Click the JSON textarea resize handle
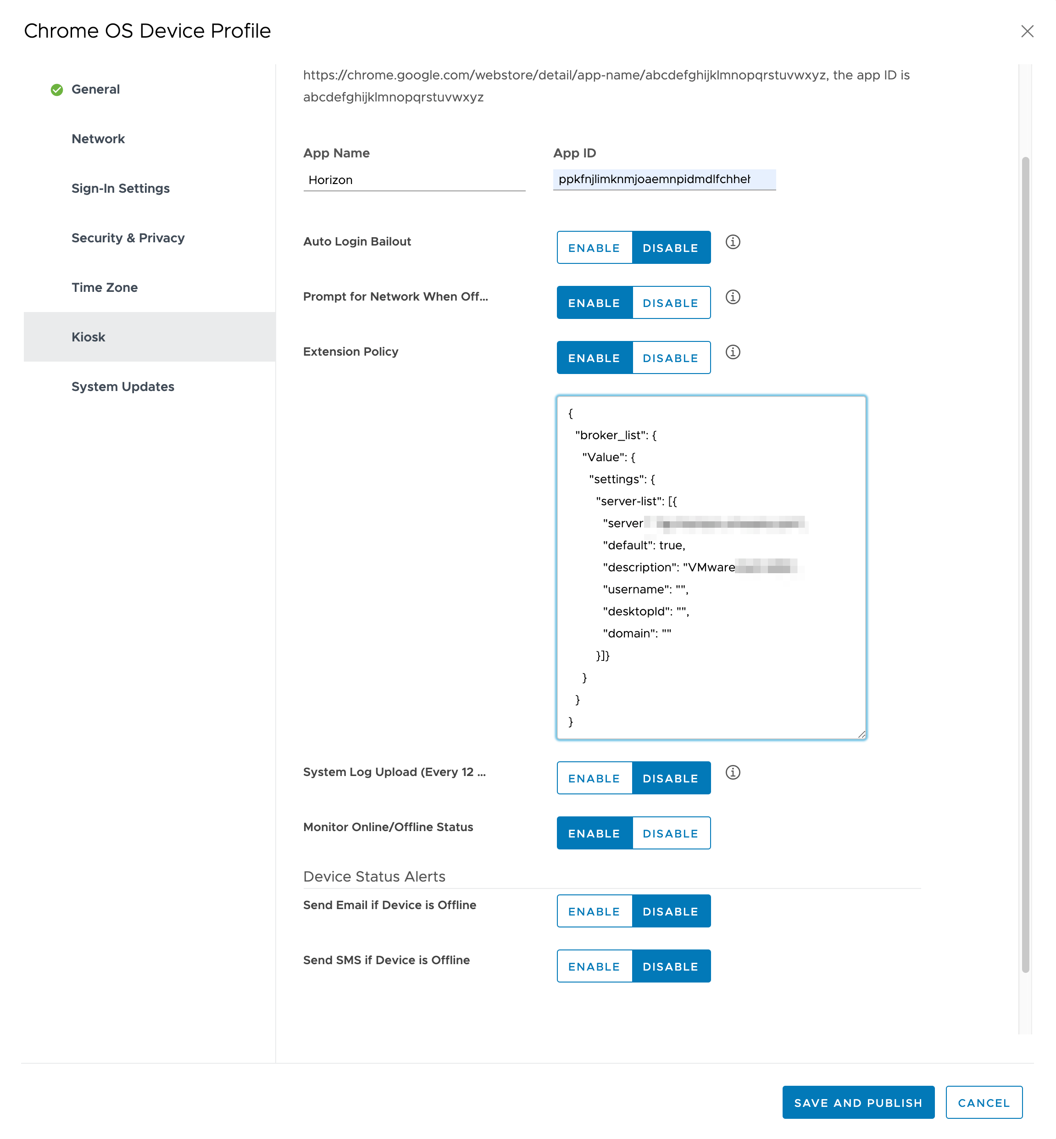This screenshot has height=1139, width=1056. 861,734
